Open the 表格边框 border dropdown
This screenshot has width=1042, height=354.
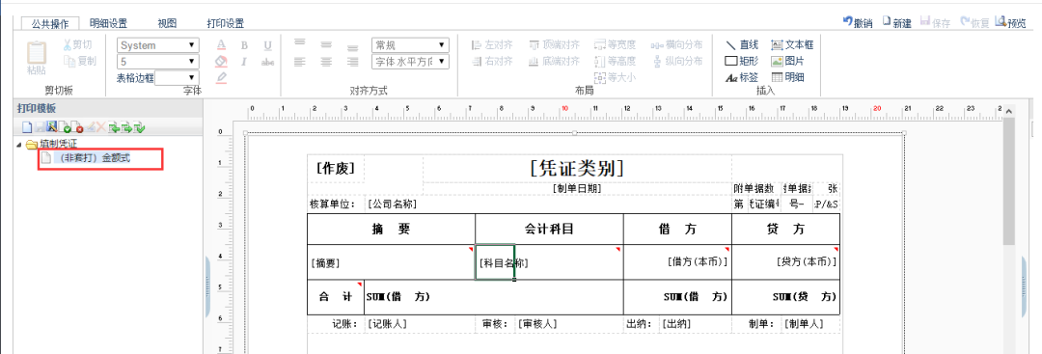[x=177, y=78]
